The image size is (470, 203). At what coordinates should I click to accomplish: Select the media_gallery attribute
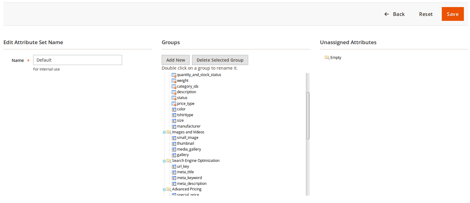pos(189,149)
